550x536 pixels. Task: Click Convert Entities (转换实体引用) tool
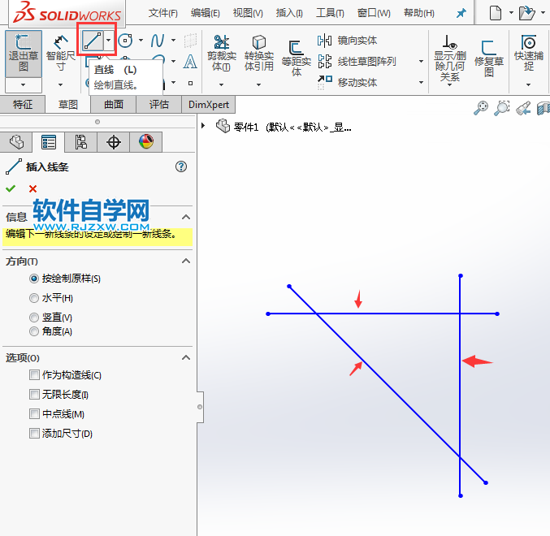[x=259, y=53]
